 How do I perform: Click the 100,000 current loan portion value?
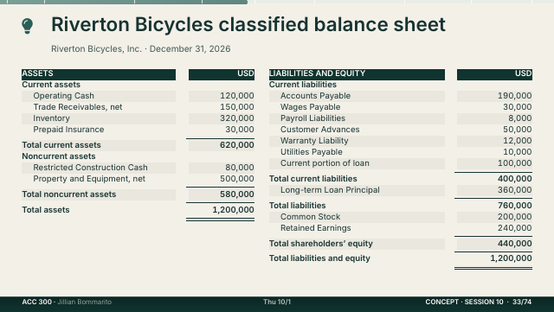click(515, 163)
